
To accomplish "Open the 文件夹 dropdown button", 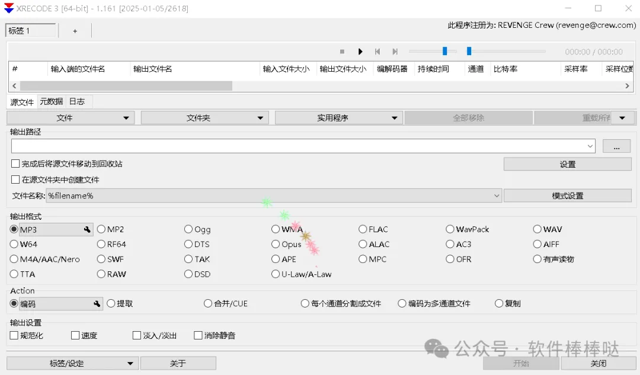I will pos(205,118).
